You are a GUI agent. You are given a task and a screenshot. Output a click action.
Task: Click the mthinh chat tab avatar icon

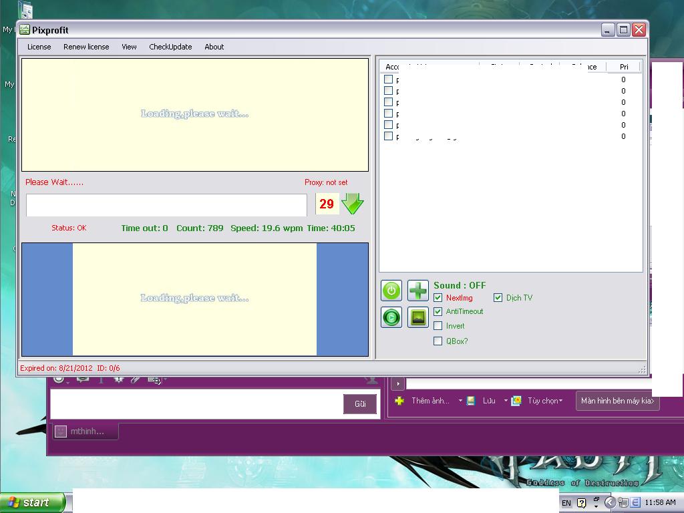(61, 432)
